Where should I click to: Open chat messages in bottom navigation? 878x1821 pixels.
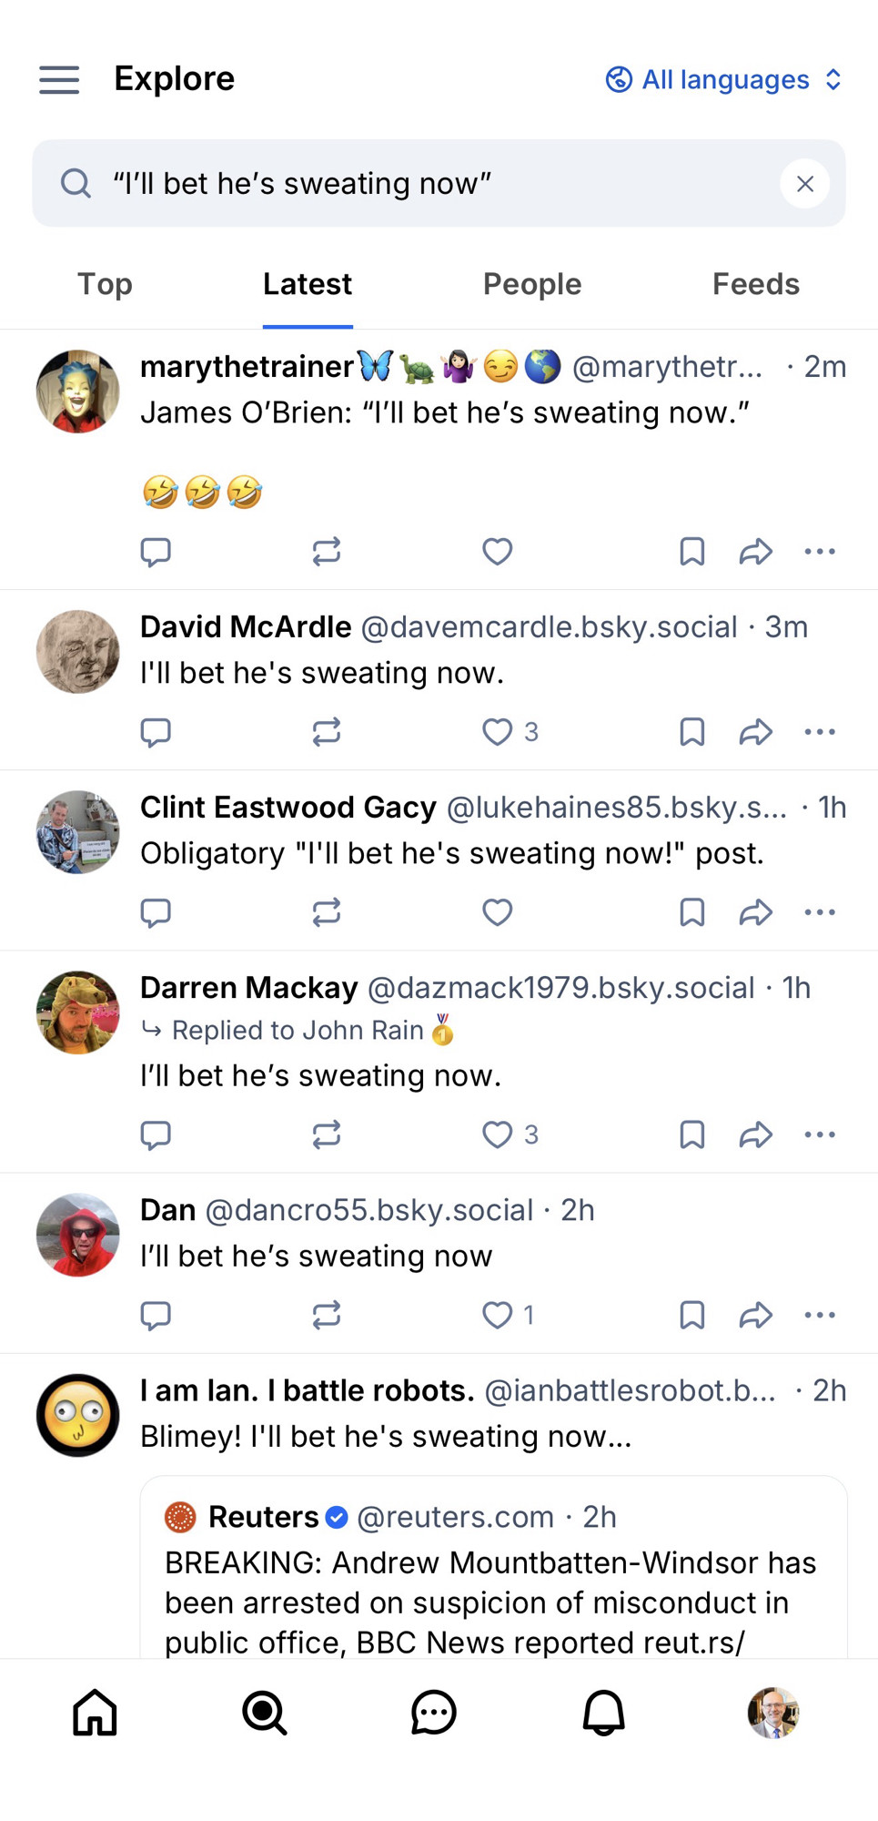433,1713
